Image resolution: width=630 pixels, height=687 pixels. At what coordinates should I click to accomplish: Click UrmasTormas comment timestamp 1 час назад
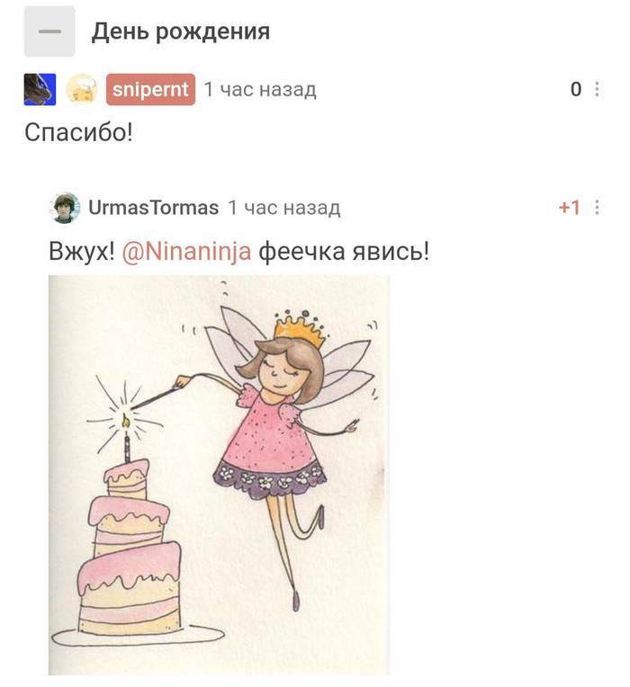click(284, 208)
